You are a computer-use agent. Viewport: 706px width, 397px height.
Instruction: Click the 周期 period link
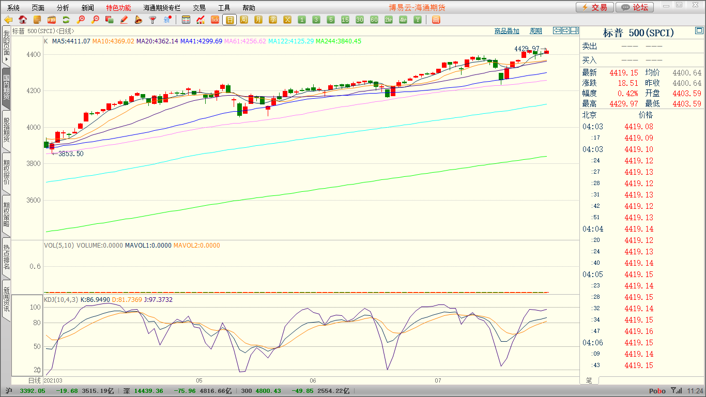[x=536, y=31]
